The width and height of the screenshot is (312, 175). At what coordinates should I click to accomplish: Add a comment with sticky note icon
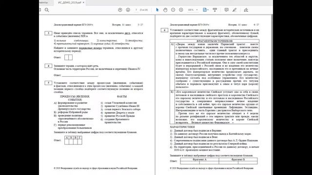point(226,10)
